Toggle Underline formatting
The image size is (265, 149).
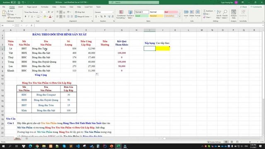point(32,17)
